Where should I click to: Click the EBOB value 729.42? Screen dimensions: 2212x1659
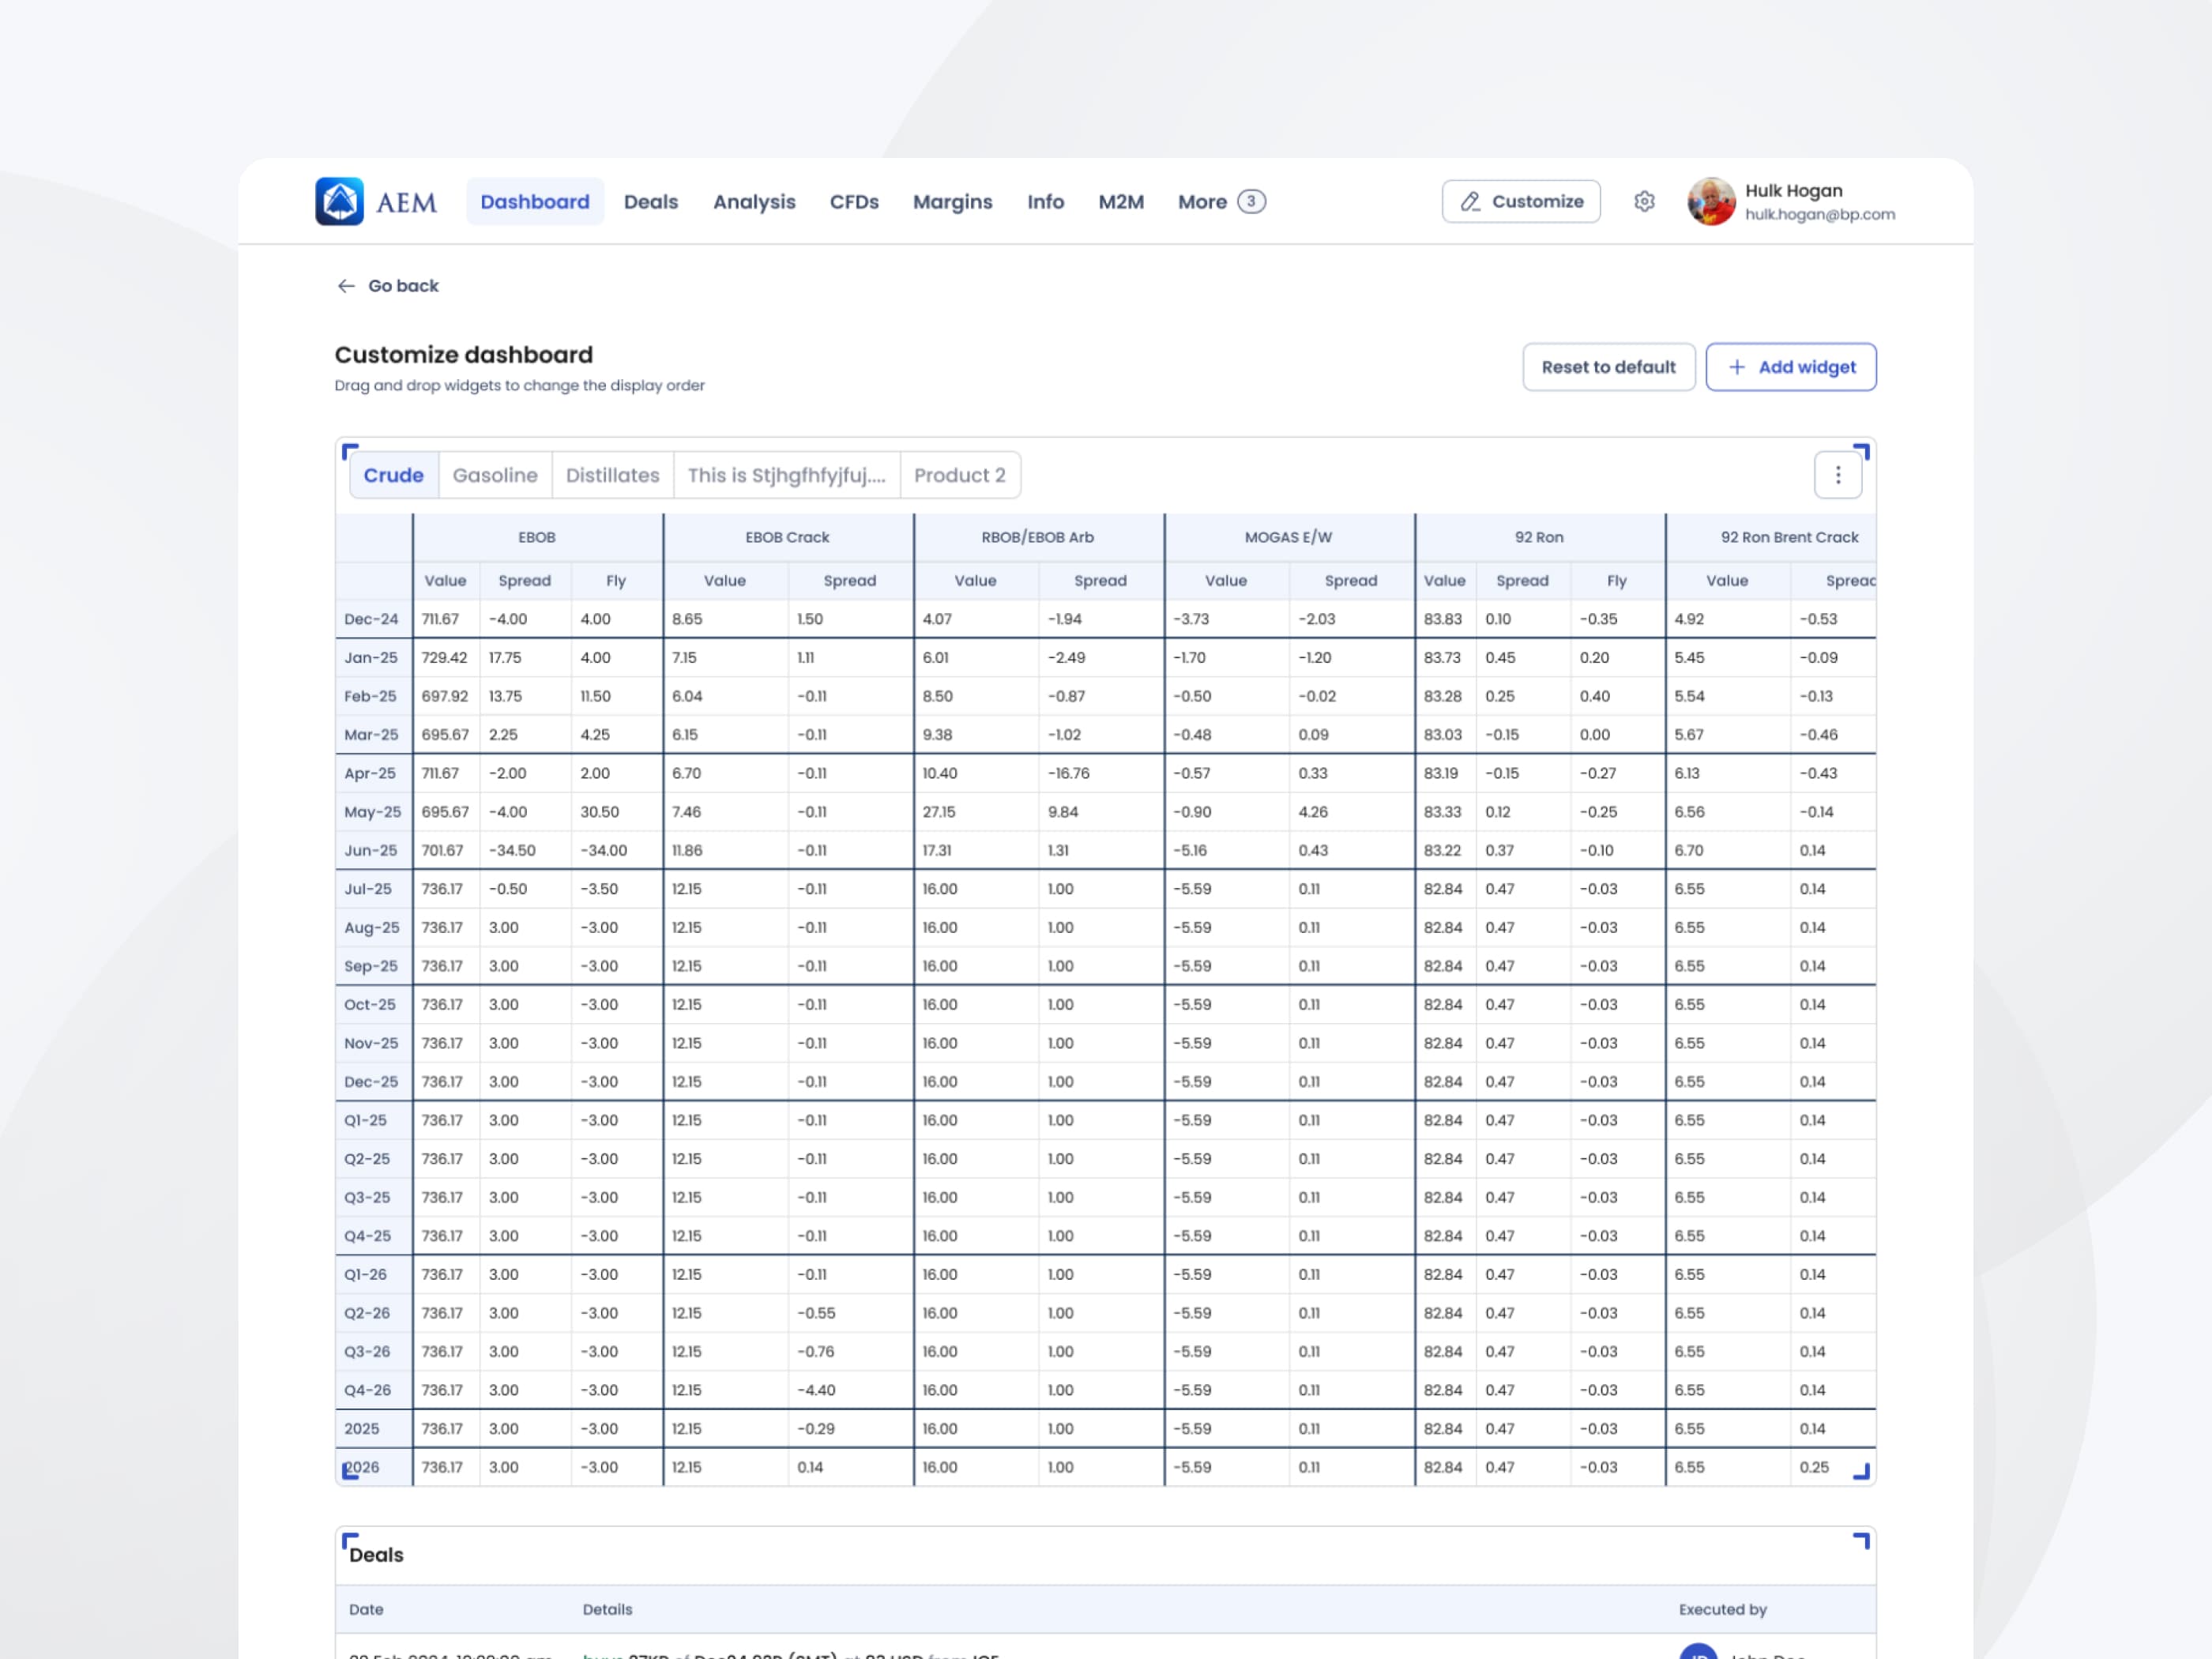point(444,658)
